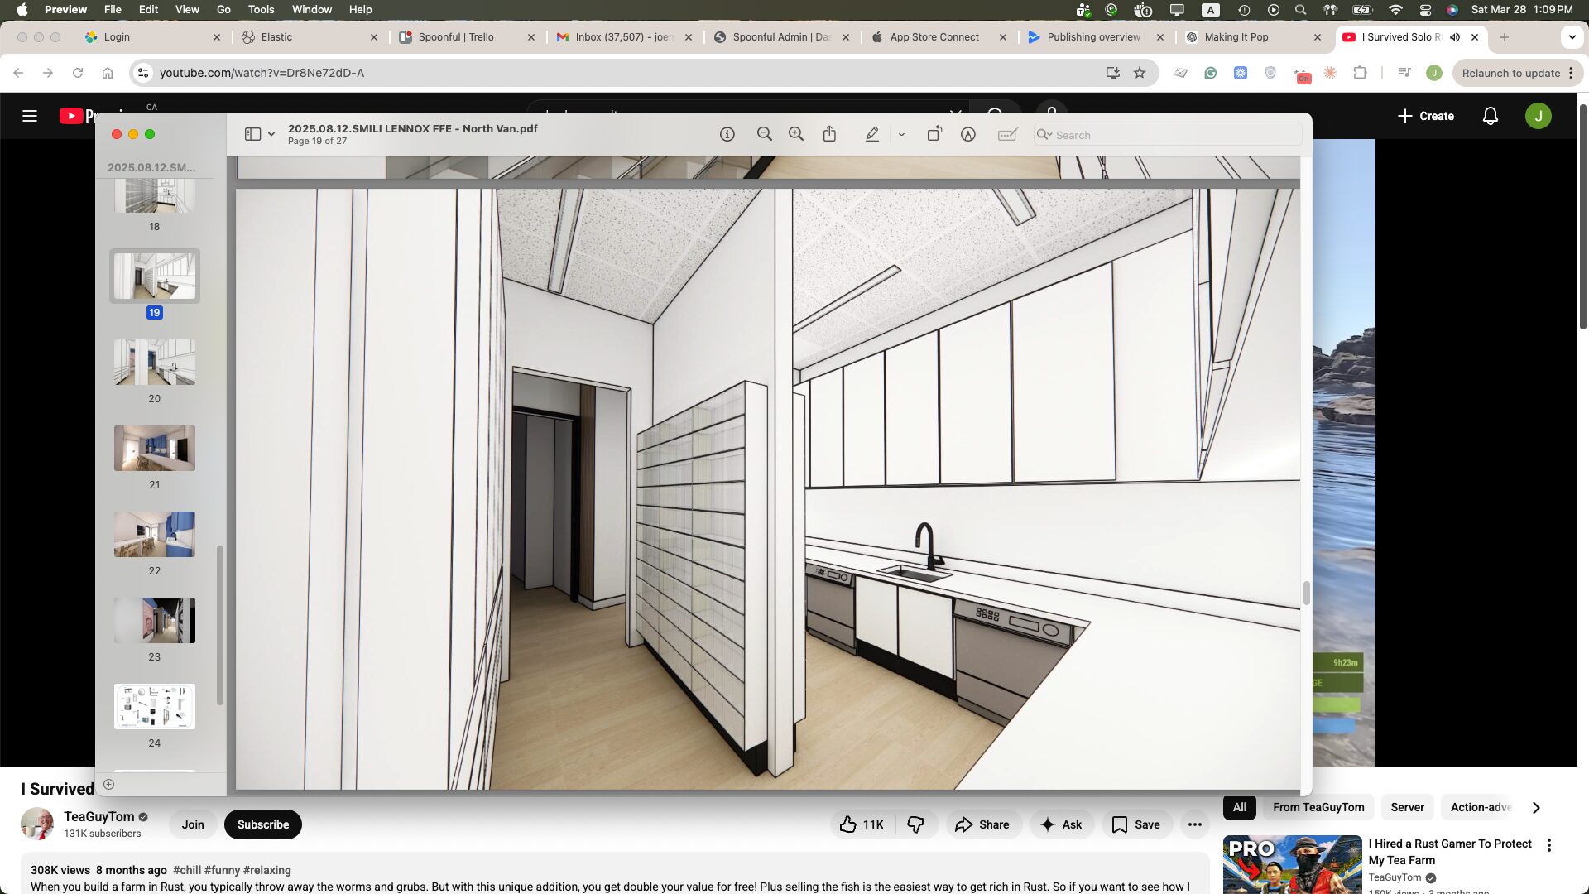Rotate the page with the Rotate icon
The width and height of the screenshot is (1589, 894).
pyautogui.click(x=934, y=134)
